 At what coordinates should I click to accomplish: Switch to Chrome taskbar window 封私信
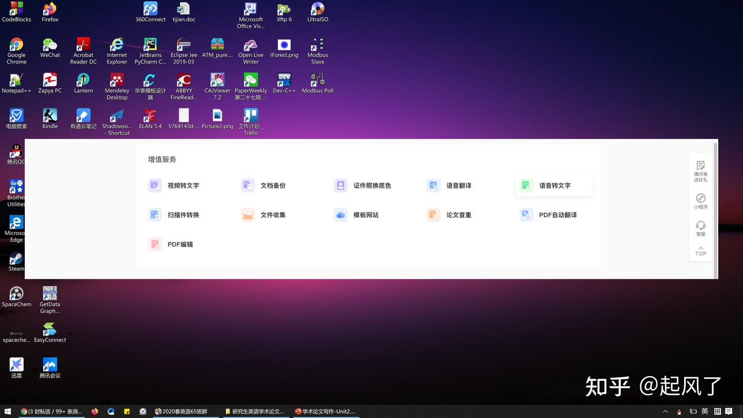[51, 411]
